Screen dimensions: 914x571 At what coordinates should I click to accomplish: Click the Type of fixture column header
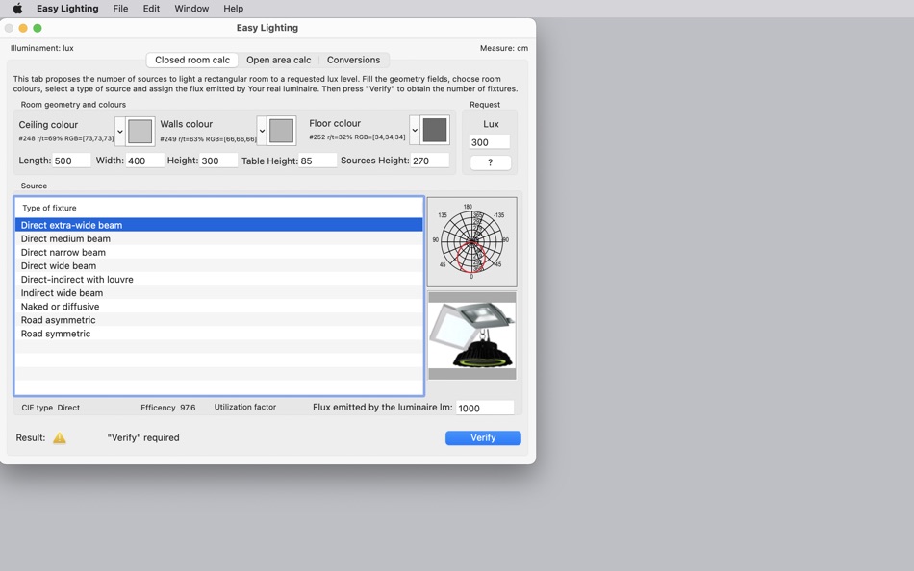pos(219,208)
